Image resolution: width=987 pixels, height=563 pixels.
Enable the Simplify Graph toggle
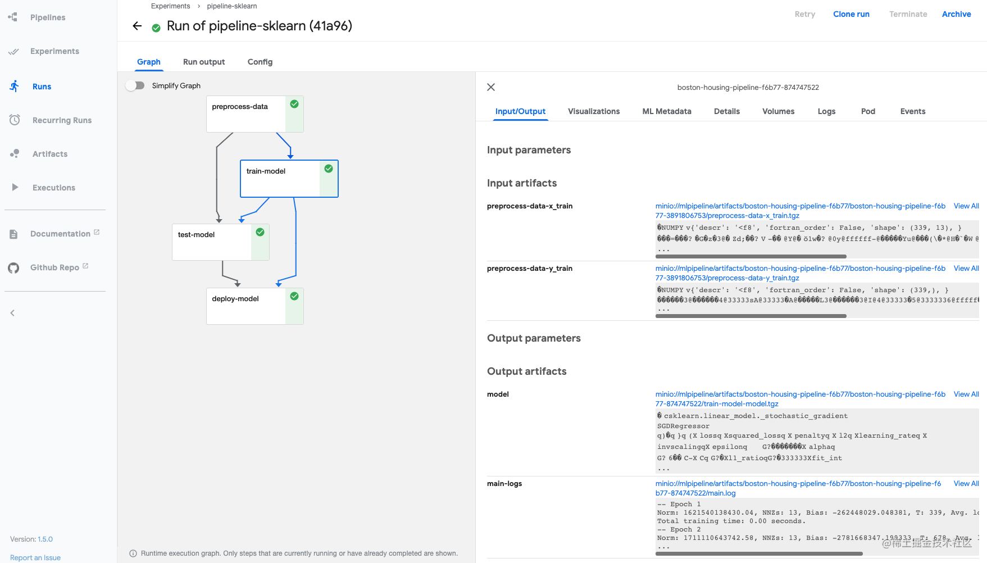135,85
